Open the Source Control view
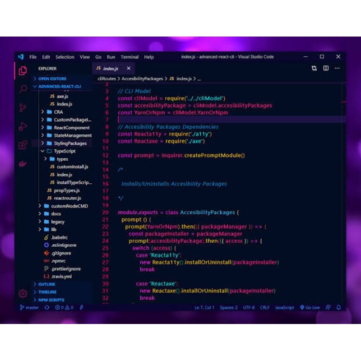 pyautogui.click(x=23, y=108)
